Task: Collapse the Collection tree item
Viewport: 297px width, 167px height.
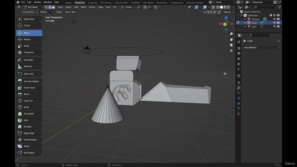Action: coord(241,15)
